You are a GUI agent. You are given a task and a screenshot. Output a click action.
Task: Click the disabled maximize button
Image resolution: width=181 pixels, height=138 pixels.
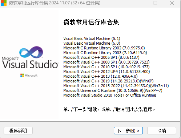click(x=155, y=3)
